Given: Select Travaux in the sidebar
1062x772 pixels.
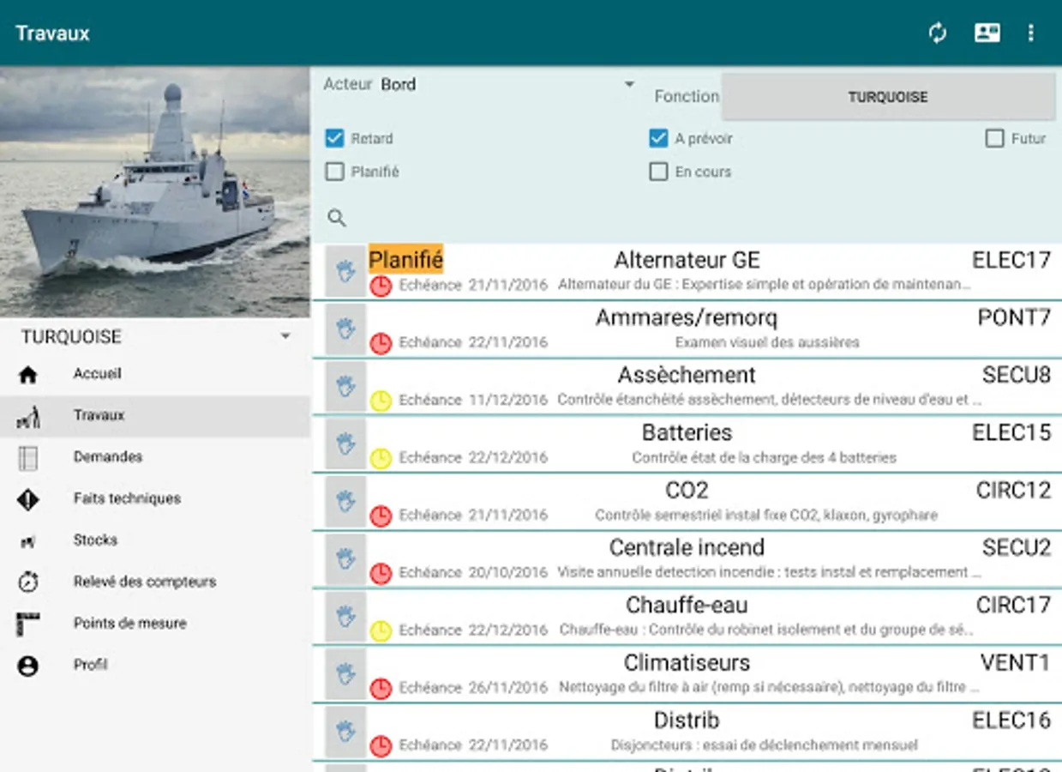Looking at the screenshot, I should 155,415.
